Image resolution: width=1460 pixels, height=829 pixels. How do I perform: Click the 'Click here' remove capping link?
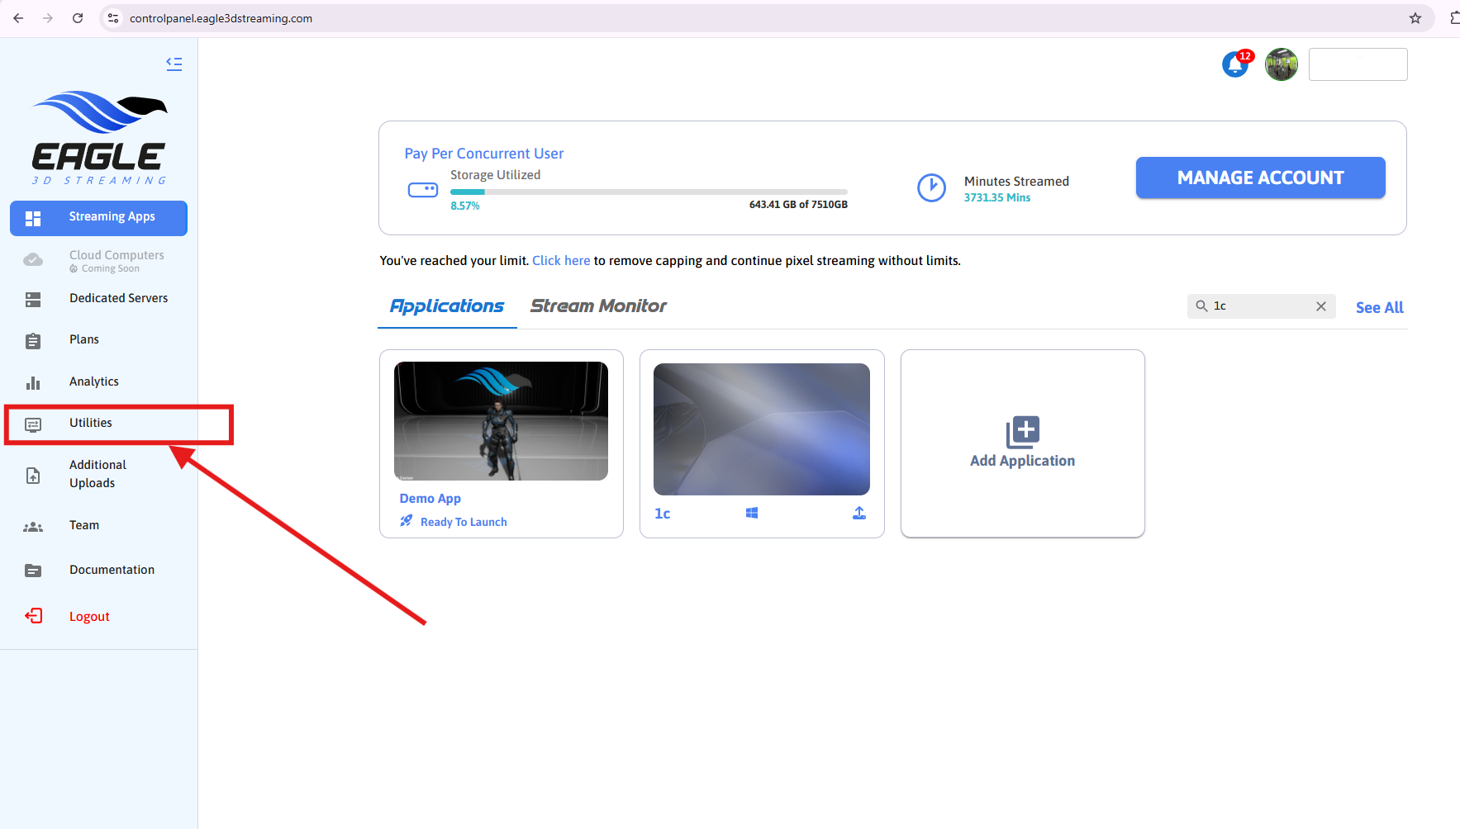561,261
